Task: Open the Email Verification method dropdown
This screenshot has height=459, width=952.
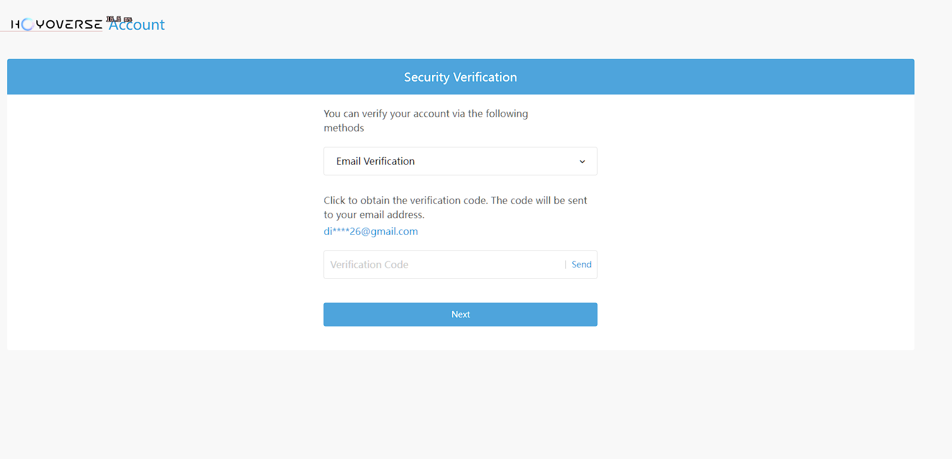Action: pyautogui.click(x=460, y=161)
